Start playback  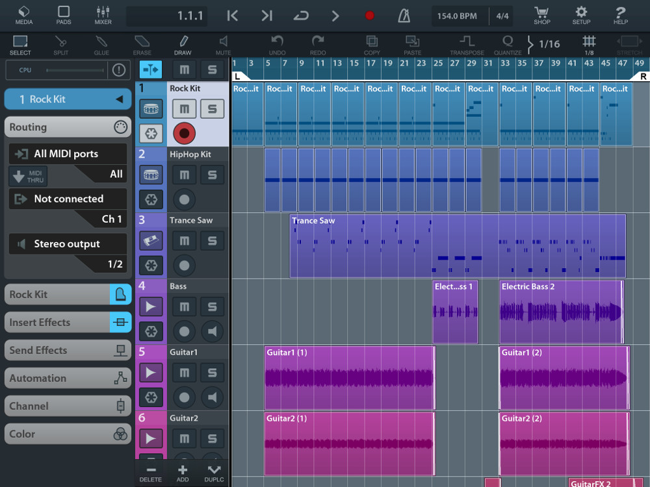pos(335,16)
